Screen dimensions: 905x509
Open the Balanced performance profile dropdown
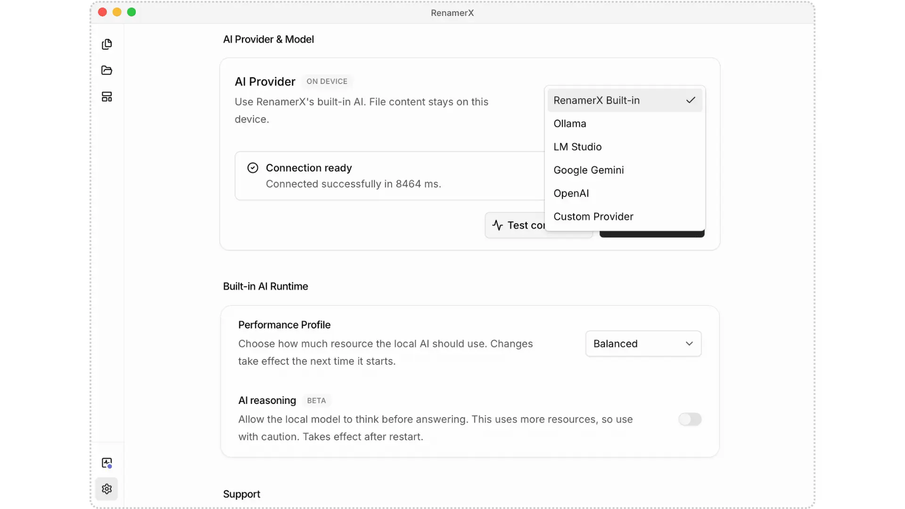[x=643, y=344]
